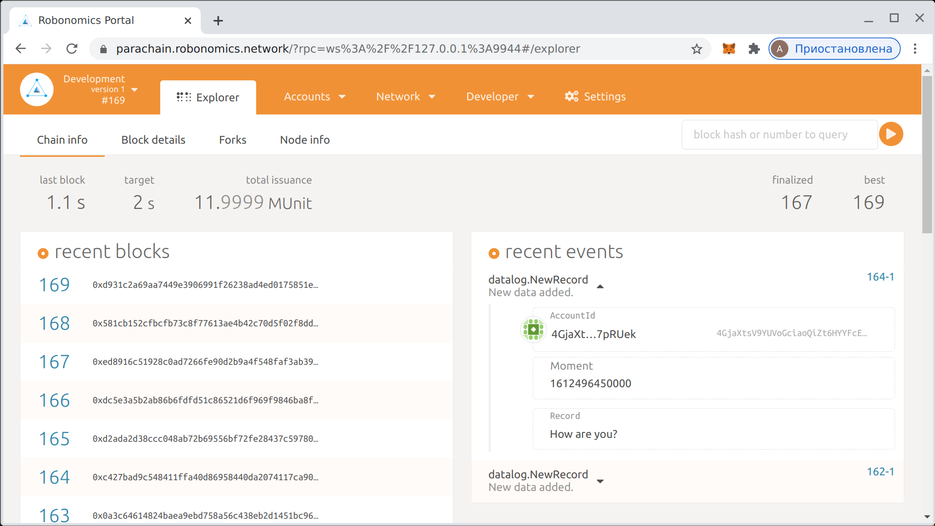Click the recent events heading
The height and width of the screenshot is (526, 935).
(564, 252)
